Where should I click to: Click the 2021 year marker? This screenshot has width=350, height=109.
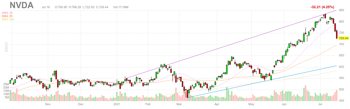(x=117, y=104)
